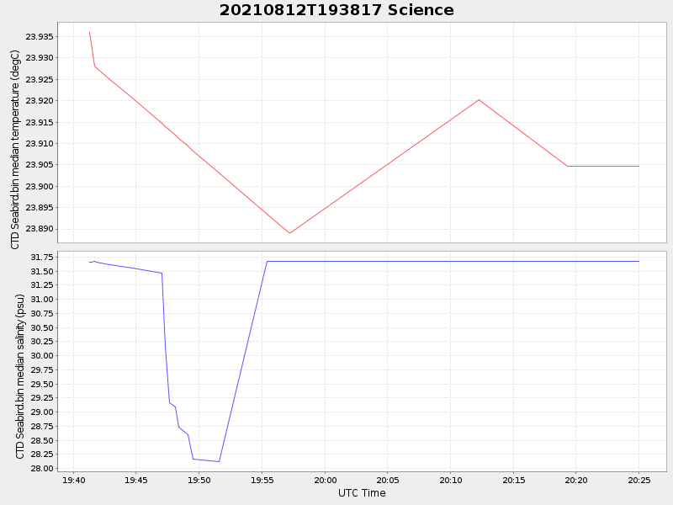Click the 29.75 salinity tick label
Image resolution: width=673 pixels, height=505 pixels.
click(x=42, y=369)
